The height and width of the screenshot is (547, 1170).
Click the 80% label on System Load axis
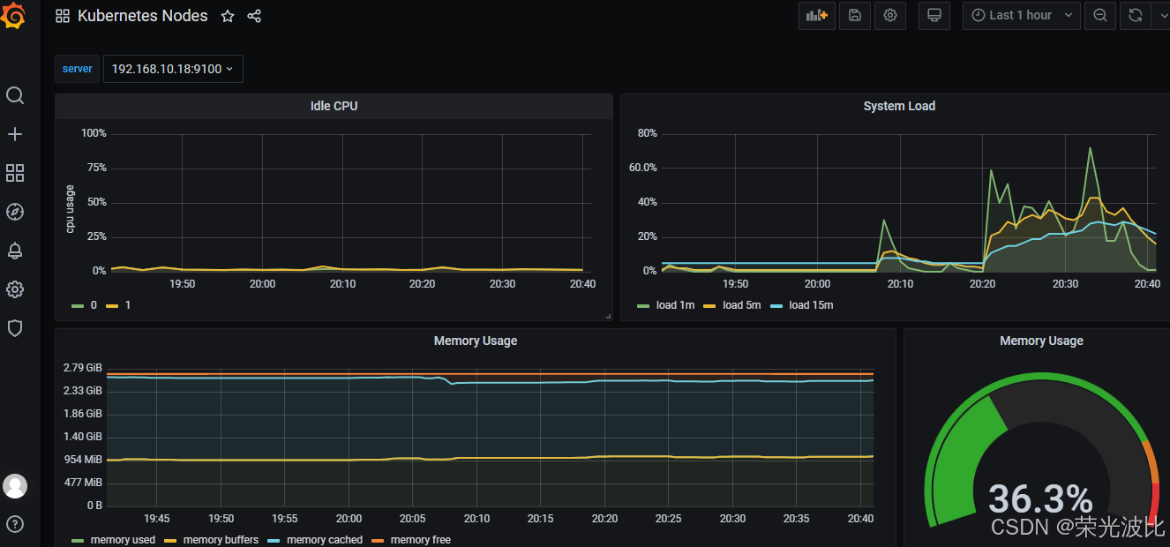point(647,133)
